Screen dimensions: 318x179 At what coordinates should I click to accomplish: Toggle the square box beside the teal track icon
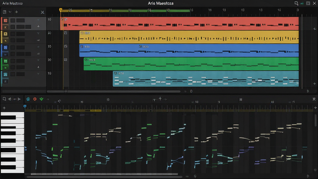(13, 74)
